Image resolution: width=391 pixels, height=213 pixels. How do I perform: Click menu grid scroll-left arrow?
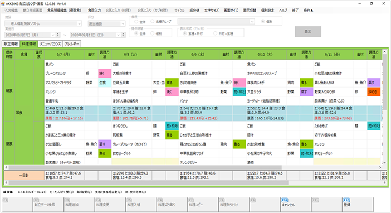tap(6, 167)
